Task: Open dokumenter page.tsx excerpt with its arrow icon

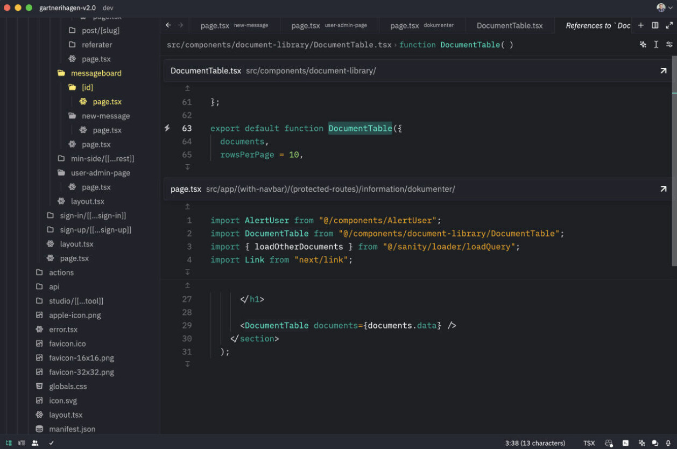Action: 663,189
